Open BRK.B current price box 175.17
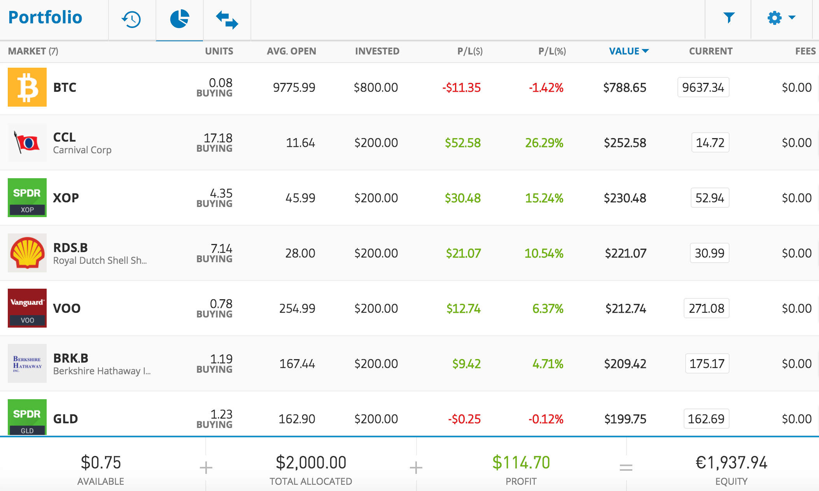The height and width of the screenshot is (491, 819). (707, 363)
